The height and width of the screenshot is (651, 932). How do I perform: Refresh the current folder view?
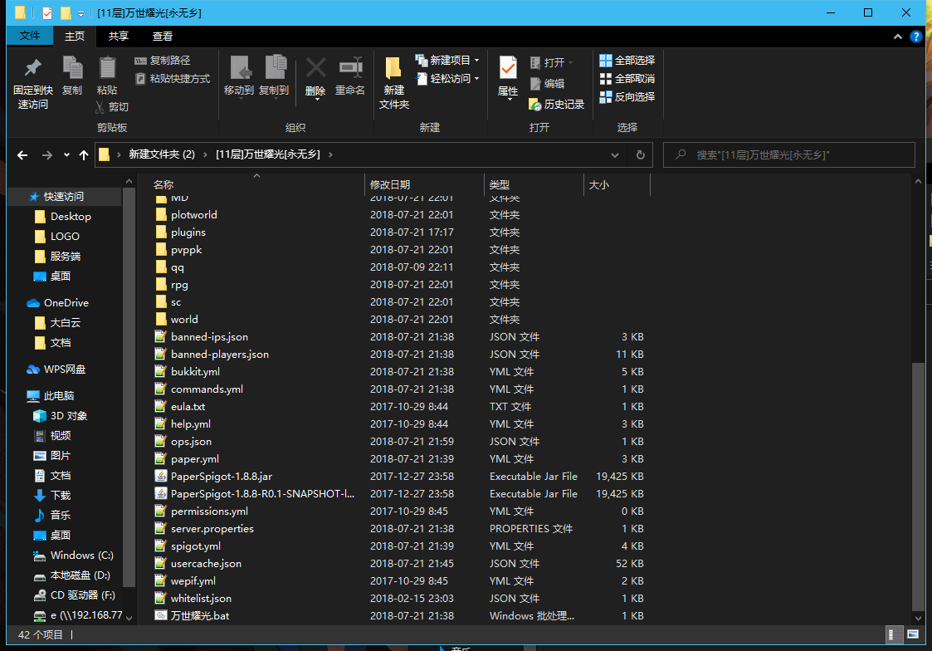coord(640,155)
